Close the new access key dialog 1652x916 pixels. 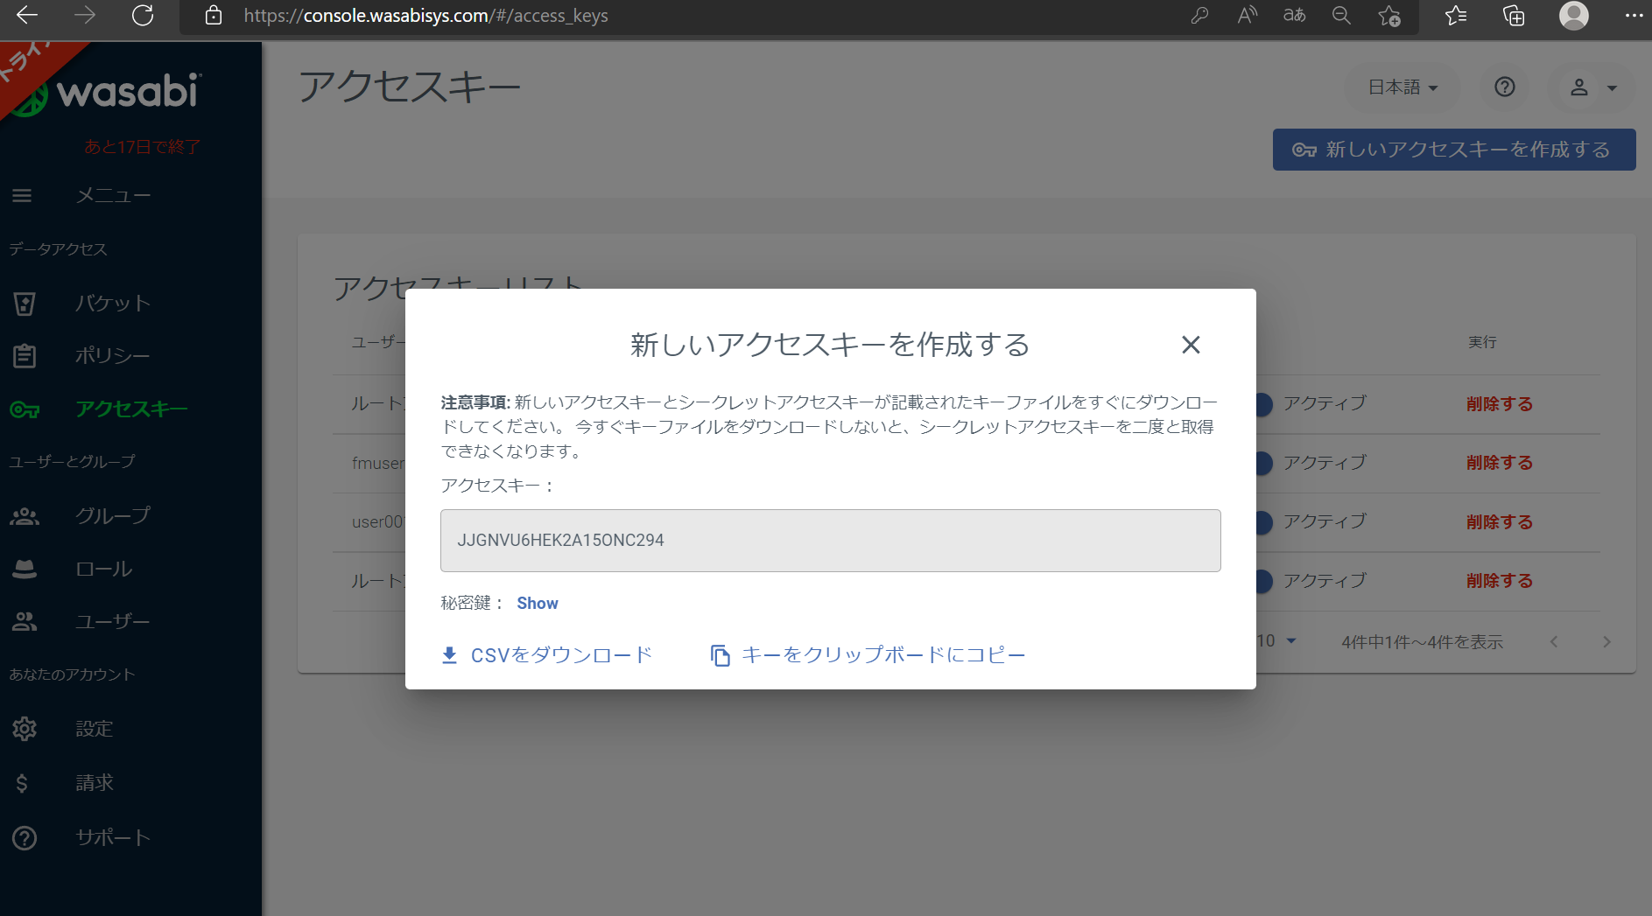coord(1190,345)
